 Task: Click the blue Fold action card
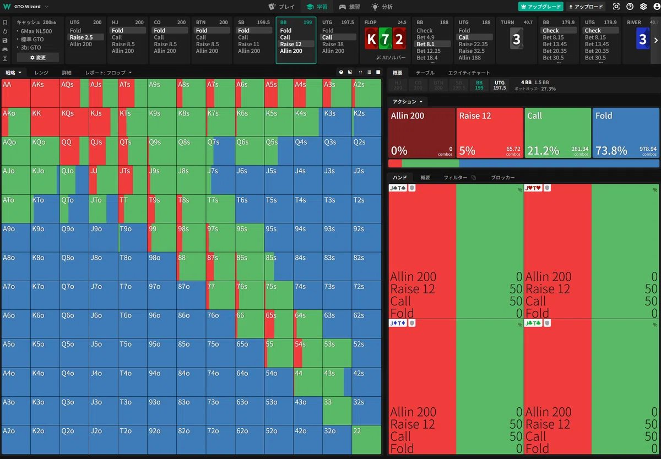[626, 133]
